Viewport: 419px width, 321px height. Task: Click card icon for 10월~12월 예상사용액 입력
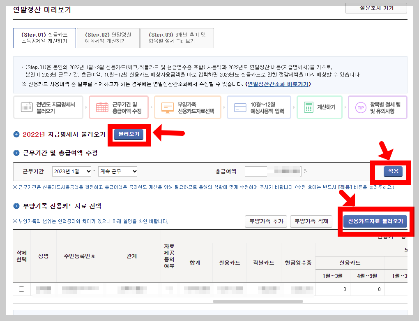[240, 107]
